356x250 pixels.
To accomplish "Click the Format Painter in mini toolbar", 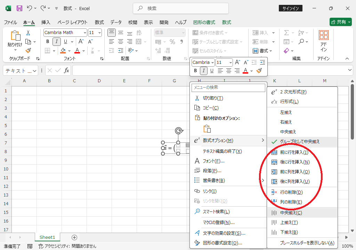I will (x=259, y=71).
